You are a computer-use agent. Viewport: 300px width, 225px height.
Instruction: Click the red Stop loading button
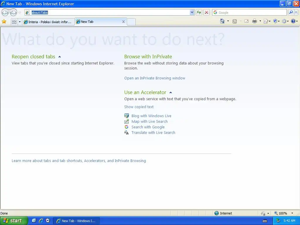point(207,12)
